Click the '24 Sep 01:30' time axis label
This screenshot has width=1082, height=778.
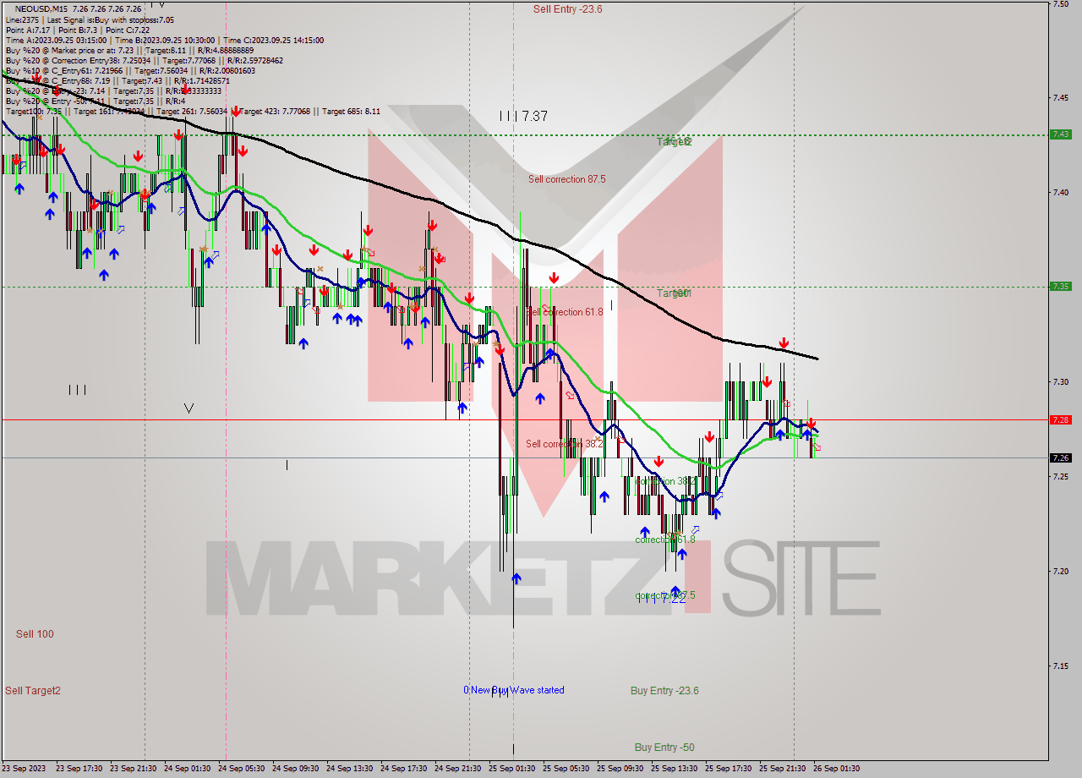pyautogui.click(x=188, y=769)
